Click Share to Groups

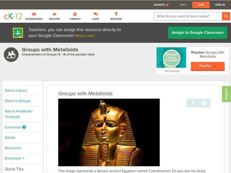pyautogui.click(x=18, y=101)
